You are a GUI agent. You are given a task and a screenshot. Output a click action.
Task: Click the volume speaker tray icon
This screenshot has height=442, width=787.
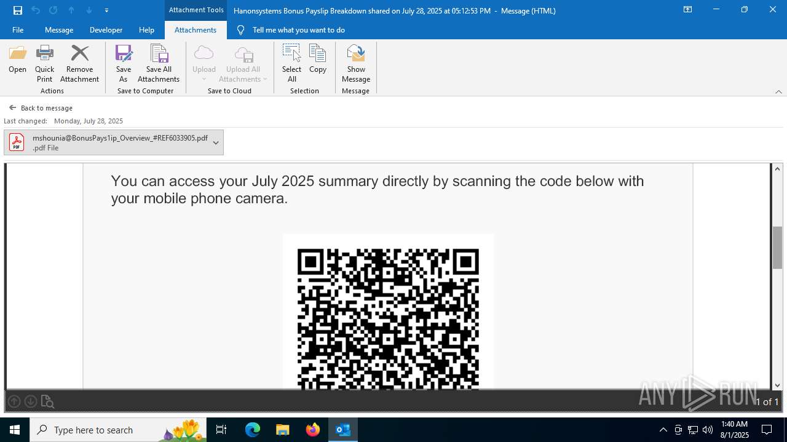(x=708, y=430)
